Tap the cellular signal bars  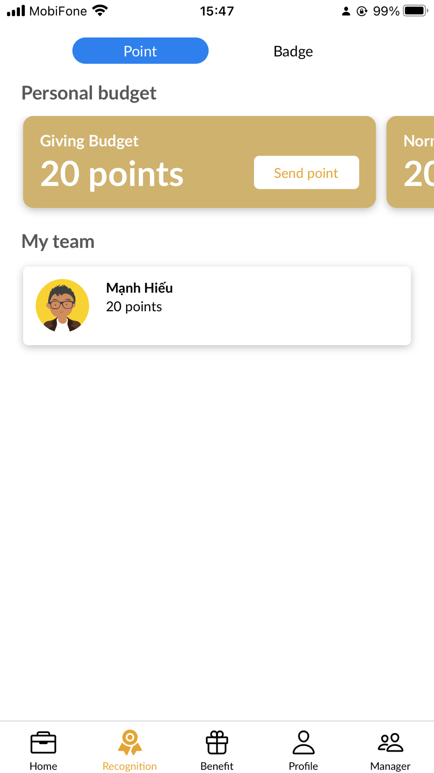point(16,10)
